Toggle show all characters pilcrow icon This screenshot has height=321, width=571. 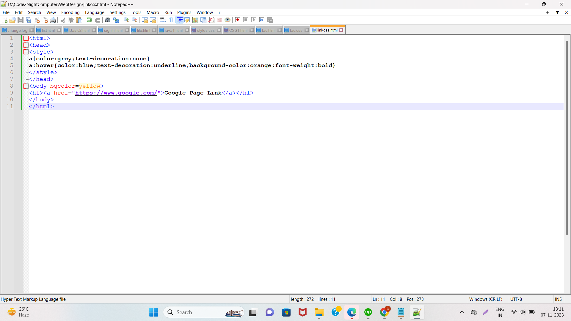click(171, 20)
